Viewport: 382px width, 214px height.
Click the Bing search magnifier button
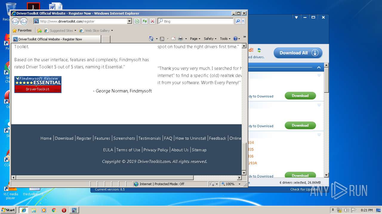[x=238, y=21]
